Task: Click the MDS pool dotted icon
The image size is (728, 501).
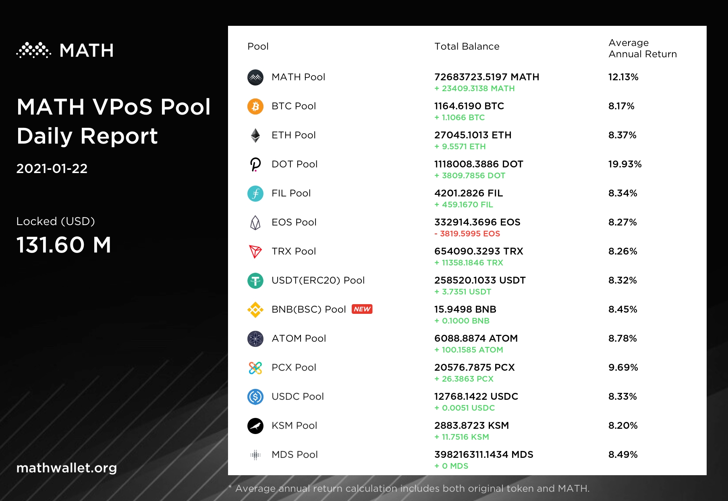Action: click(x=255, y=455)
